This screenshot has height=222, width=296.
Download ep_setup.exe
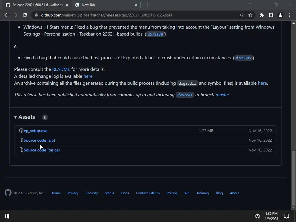point(36,131)
